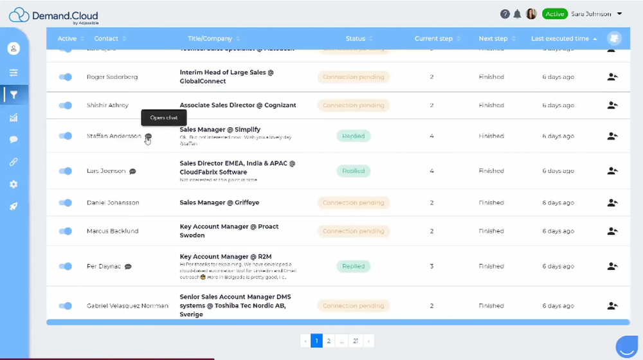
Task: Click Connection pending for Daniel Johansson
Action: (x=354, y=203)
